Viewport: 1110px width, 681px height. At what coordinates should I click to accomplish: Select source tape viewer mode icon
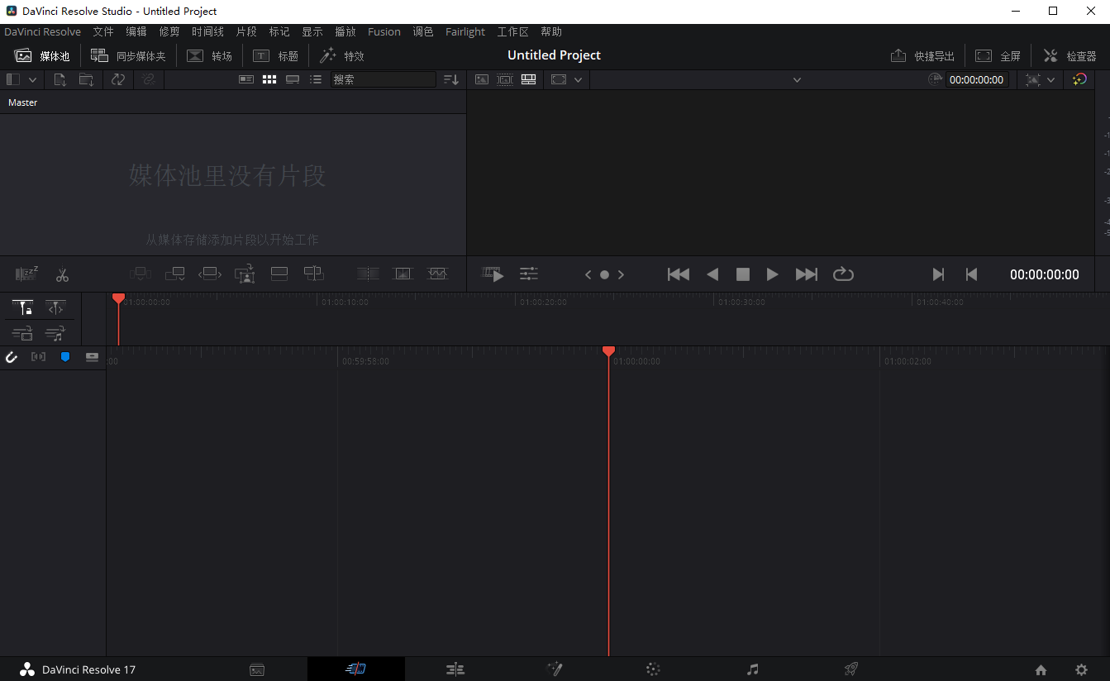click(505, 79)
